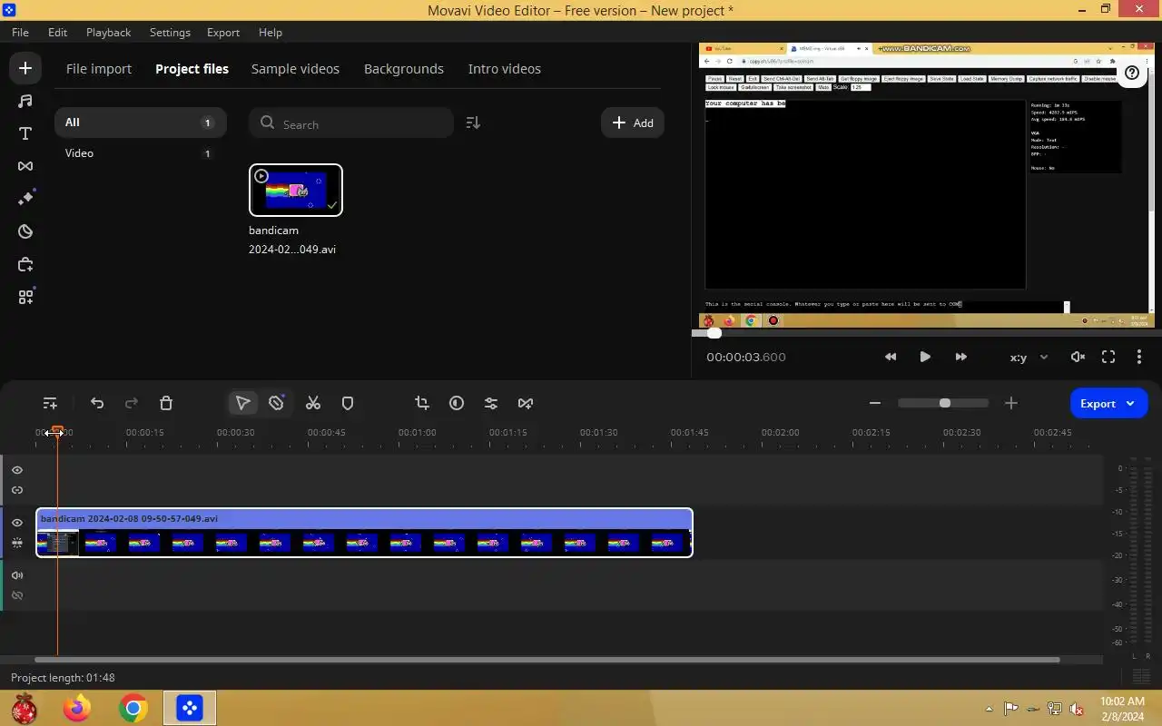This screenshot has width=1162, height=726.
Task: Switch to the Intro videos tab
Action: click(504, 69)
